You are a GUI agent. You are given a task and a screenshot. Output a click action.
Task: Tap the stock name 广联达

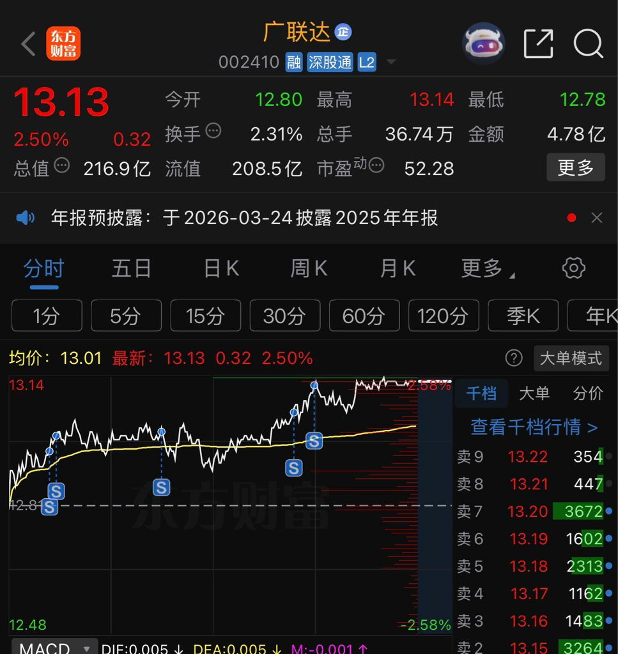(297, 32)
